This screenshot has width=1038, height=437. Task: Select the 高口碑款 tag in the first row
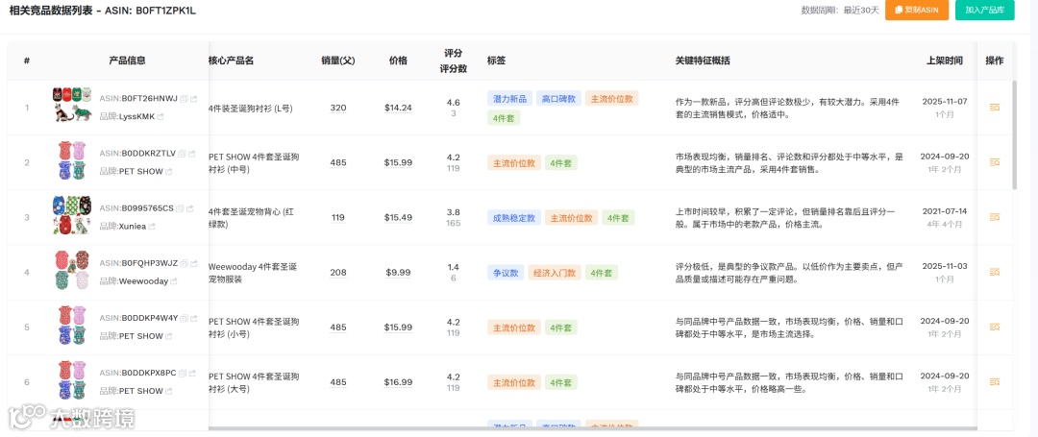coord(558,99)
